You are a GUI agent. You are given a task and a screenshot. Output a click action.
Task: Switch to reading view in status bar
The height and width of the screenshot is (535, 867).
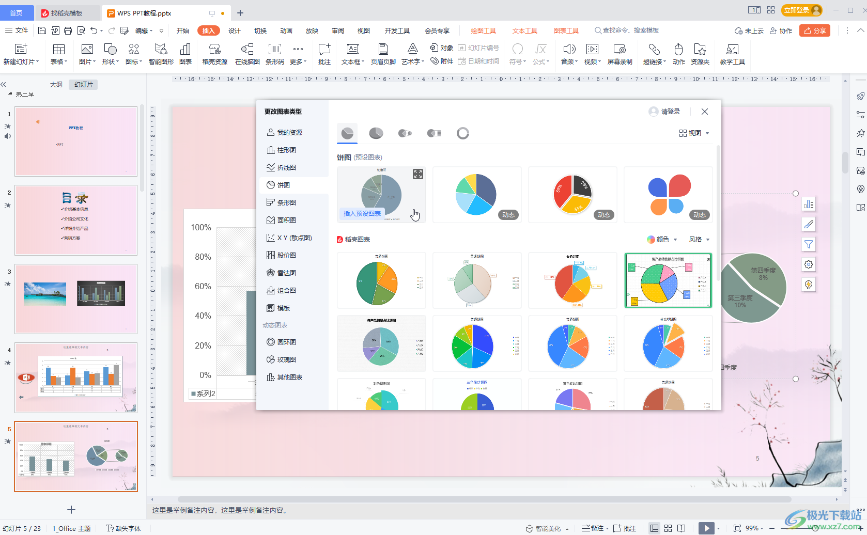click(x=682, y=528)
